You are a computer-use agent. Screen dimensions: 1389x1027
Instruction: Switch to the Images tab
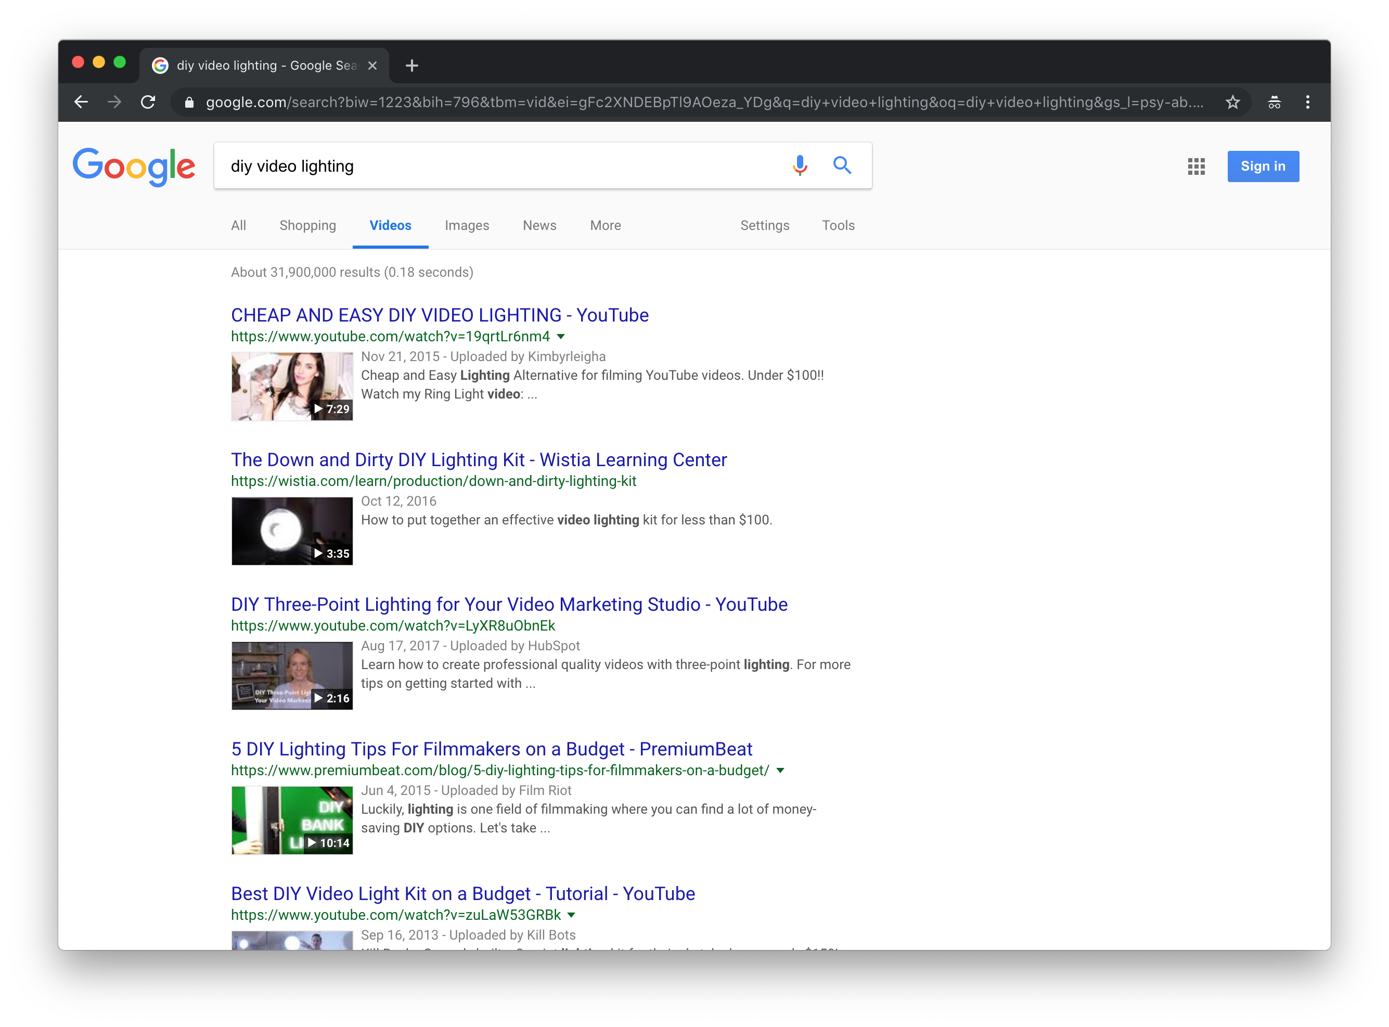coord(467,226)
